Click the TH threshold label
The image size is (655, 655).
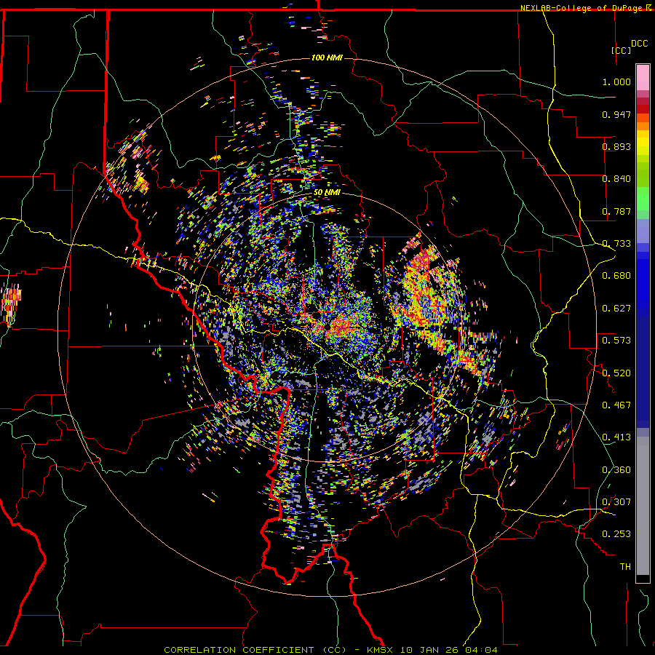pyautogui.click(x=625, y=567)
